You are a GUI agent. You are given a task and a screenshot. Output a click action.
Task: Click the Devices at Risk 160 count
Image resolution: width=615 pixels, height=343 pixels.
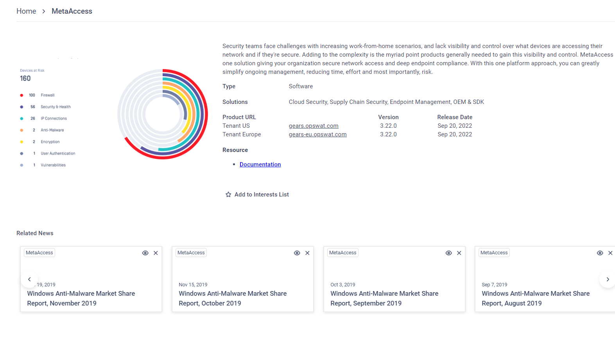tap(25, 79)
